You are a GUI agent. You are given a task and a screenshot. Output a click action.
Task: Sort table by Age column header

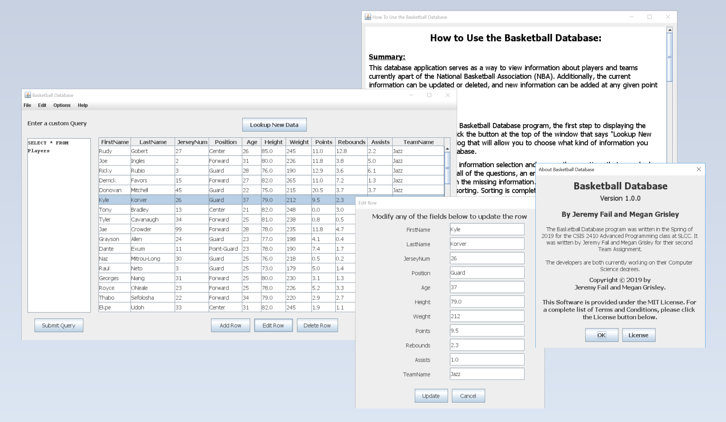click(252, 142)
